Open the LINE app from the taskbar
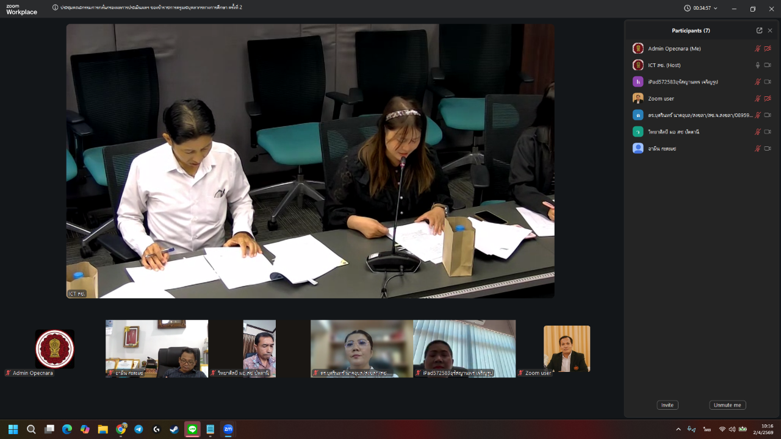This screenshot has height=439, width=781. [193, 429]
